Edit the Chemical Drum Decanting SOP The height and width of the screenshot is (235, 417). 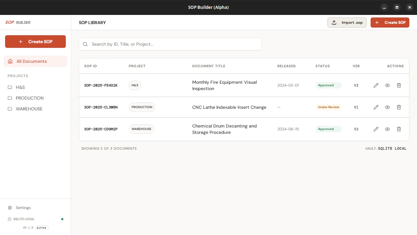click(x=376, y=129)
